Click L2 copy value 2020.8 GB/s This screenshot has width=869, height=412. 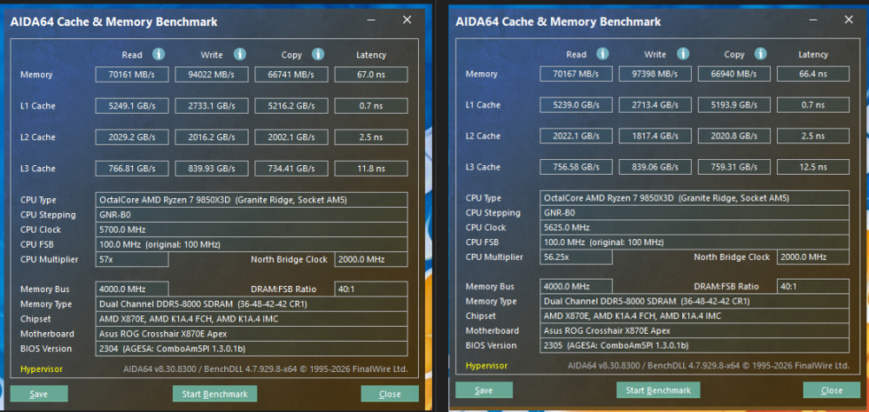[x=733, y=136]
